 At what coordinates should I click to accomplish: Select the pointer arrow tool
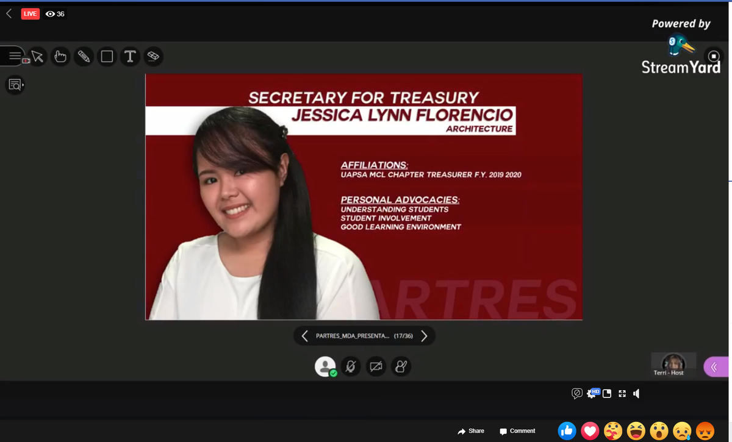tap(37, 57)
